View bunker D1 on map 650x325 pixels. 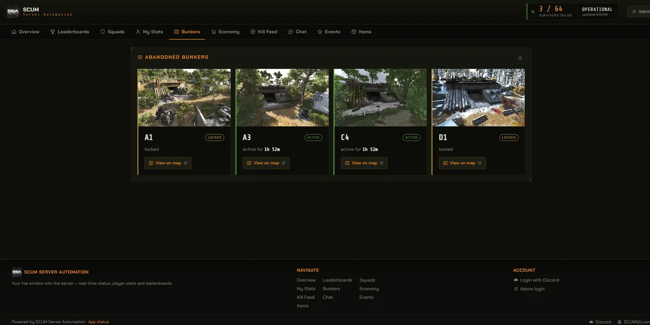(462, 163)
